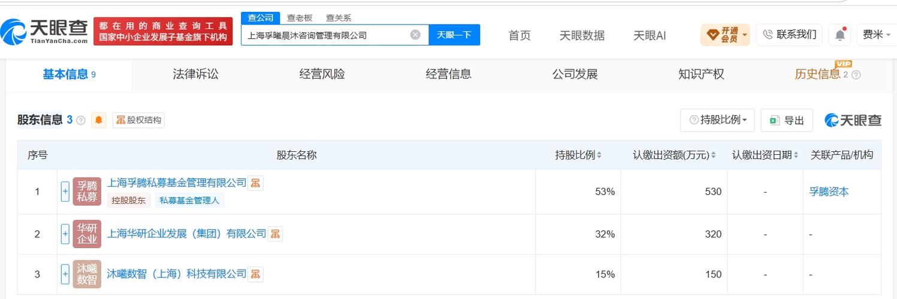Switch to the 知识产权 tab
The image size is (897, 299).
701,74
